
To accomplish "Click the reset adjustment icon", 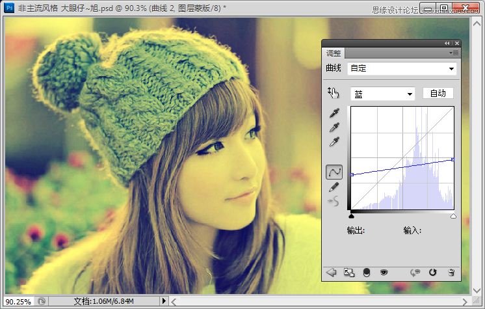I will [x=433, y=273].
